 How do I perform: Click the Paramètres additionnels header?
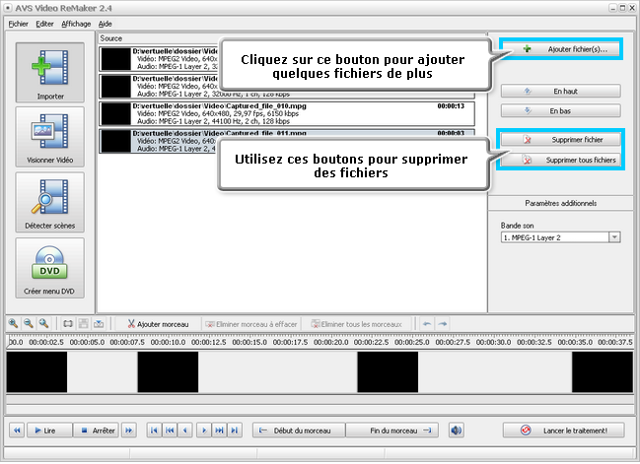(561, 203)
